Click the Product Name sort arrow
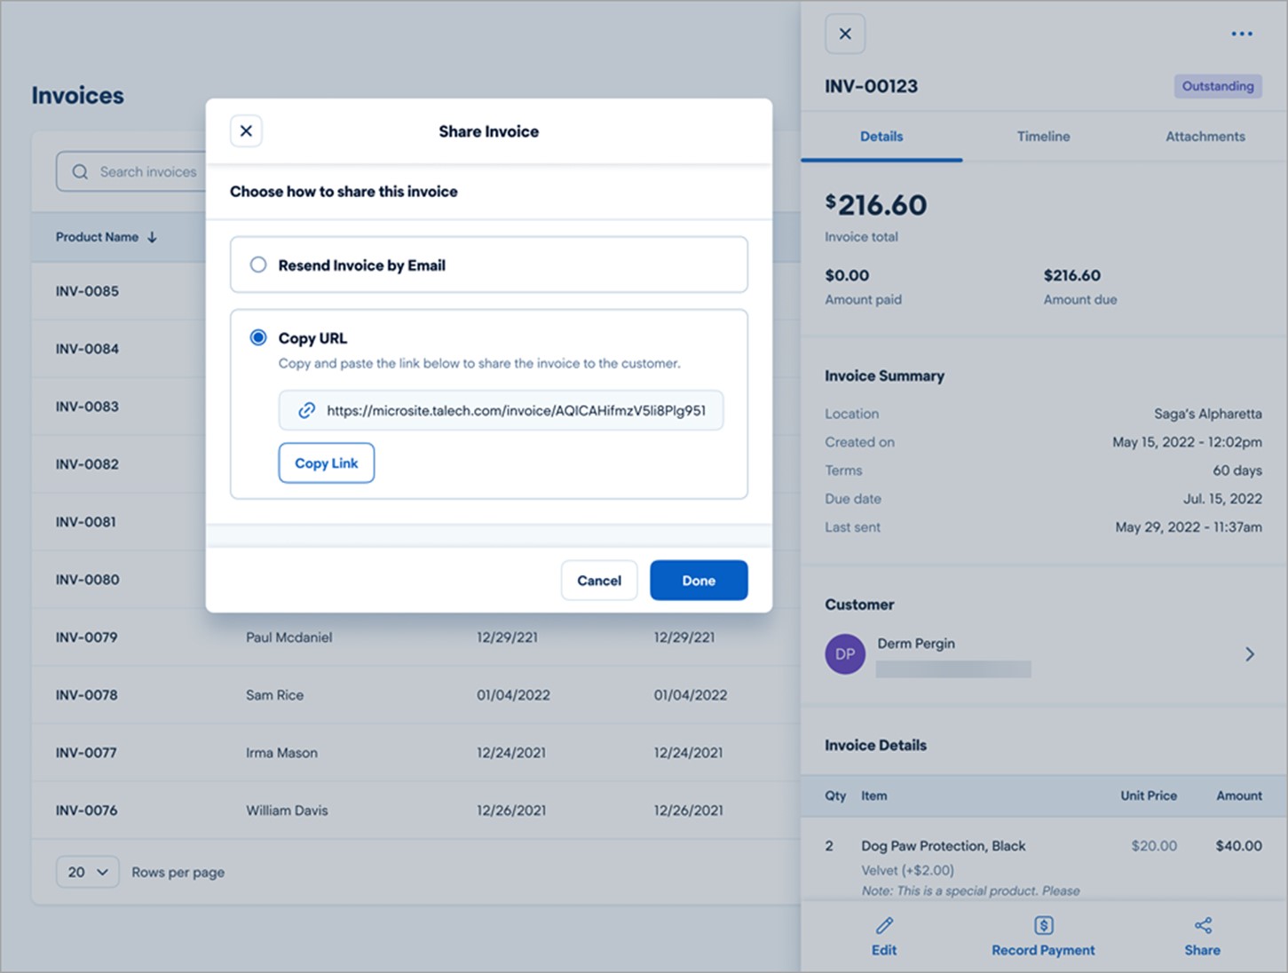 coord(152,237)
